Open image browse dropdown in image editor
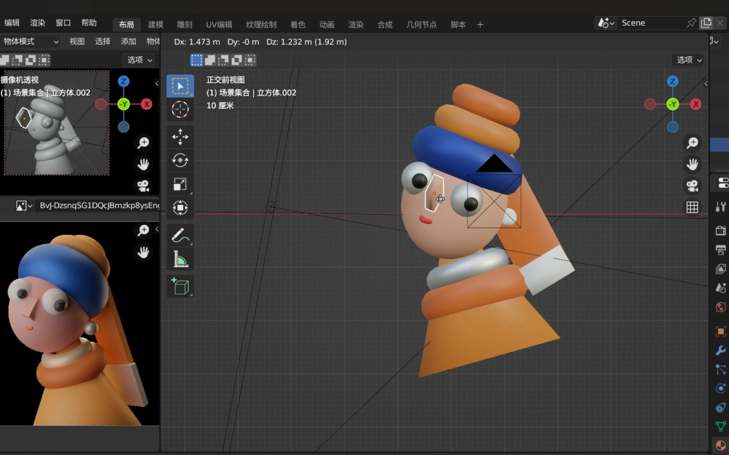The image size is (729, 455). tap(24, 206)
